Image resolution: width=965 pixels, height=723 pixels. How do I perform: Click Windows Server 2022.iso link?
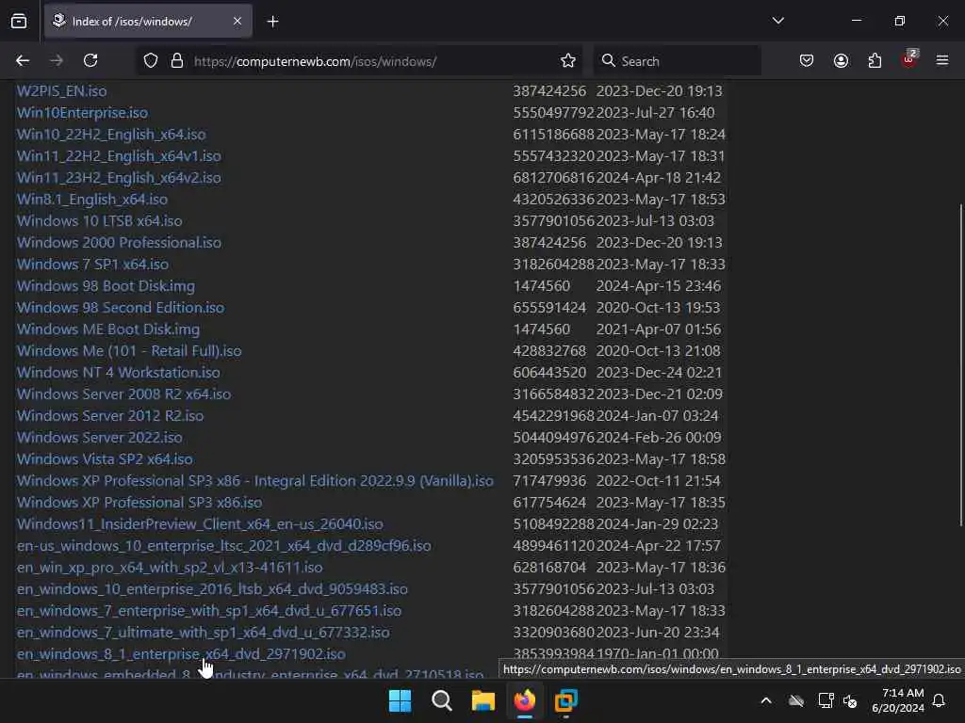pyautogui.click(x=100, y=437)
